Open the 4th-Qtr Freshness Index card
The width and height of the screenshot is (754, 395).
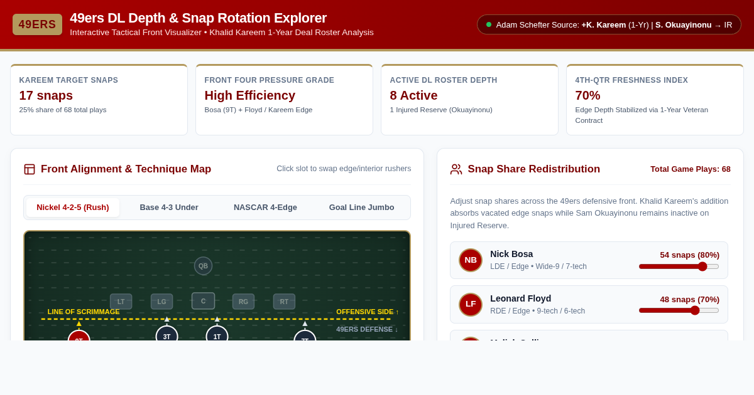655,100
